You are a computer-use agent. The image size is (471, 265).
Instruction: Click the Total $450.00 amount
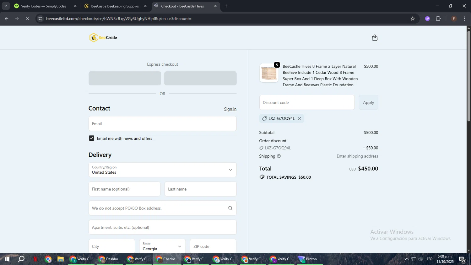click(368, 169)
